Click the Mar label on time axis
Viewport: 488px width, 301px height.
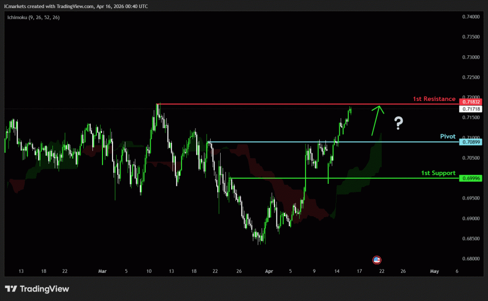102,271
